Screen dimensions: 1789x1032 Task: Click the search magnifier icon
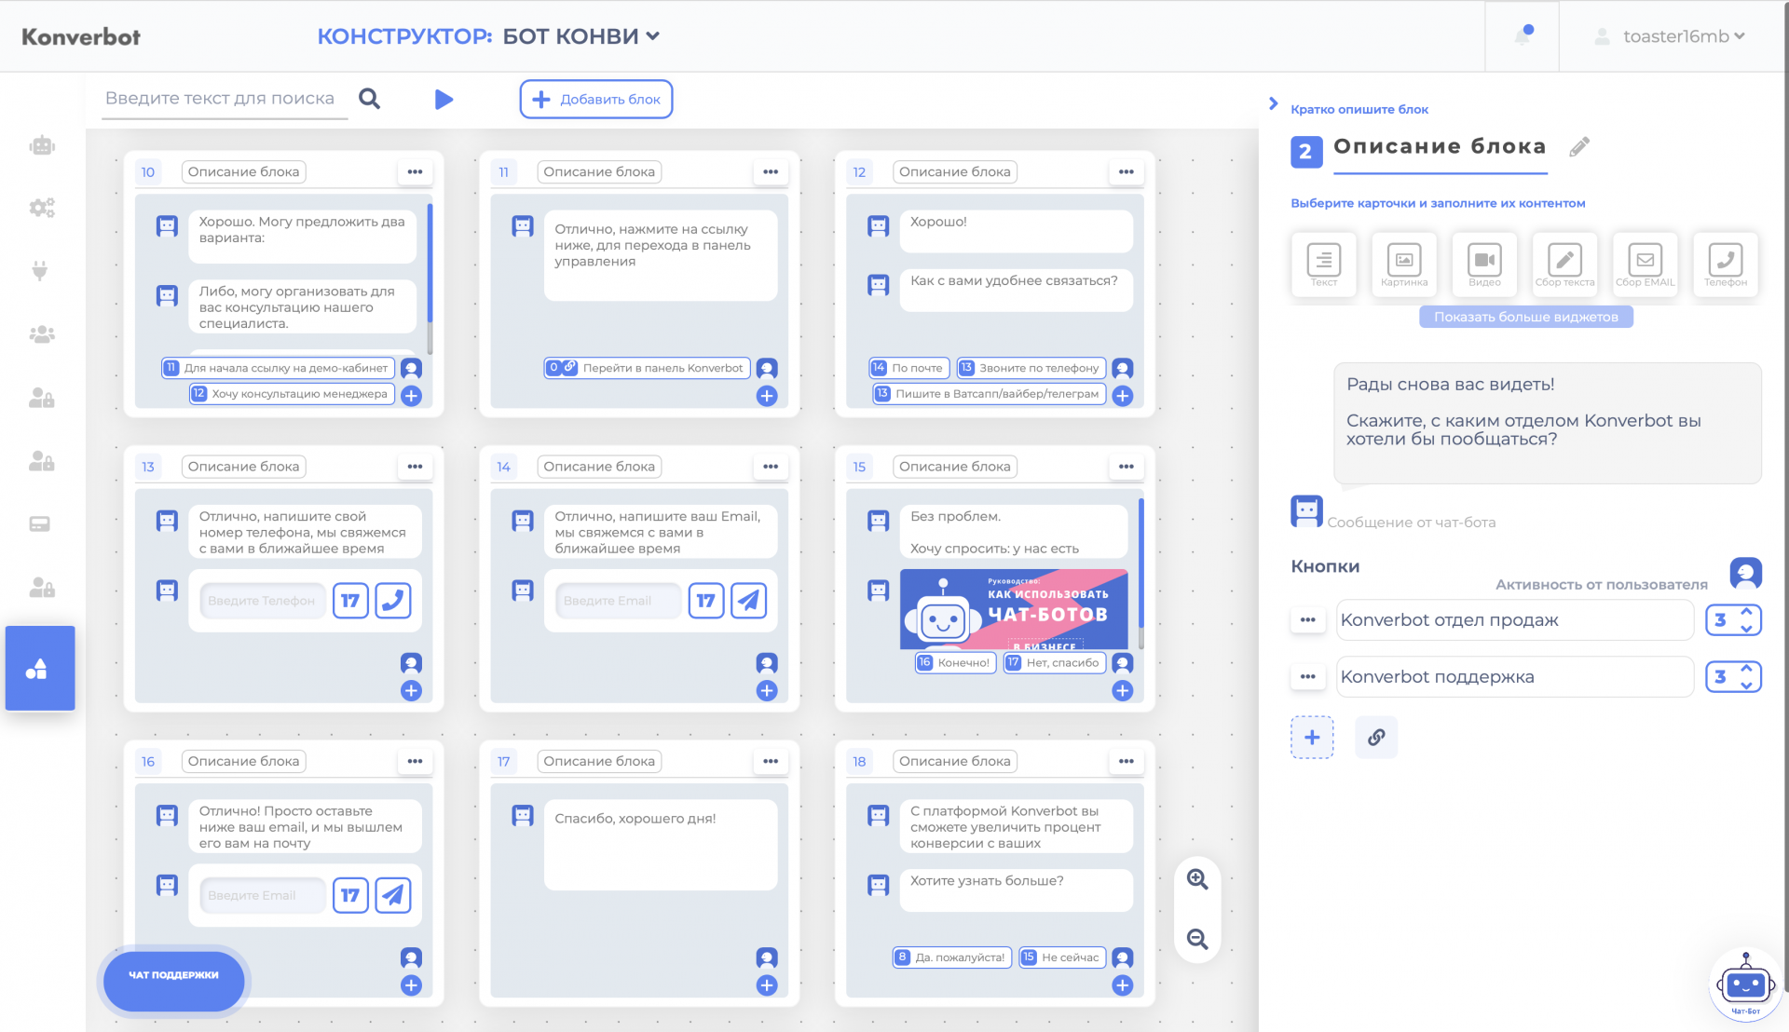pos(369,99)
